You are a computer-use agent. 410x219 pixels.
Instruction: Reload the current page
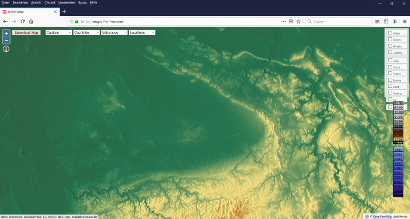(x=23, y=22)
